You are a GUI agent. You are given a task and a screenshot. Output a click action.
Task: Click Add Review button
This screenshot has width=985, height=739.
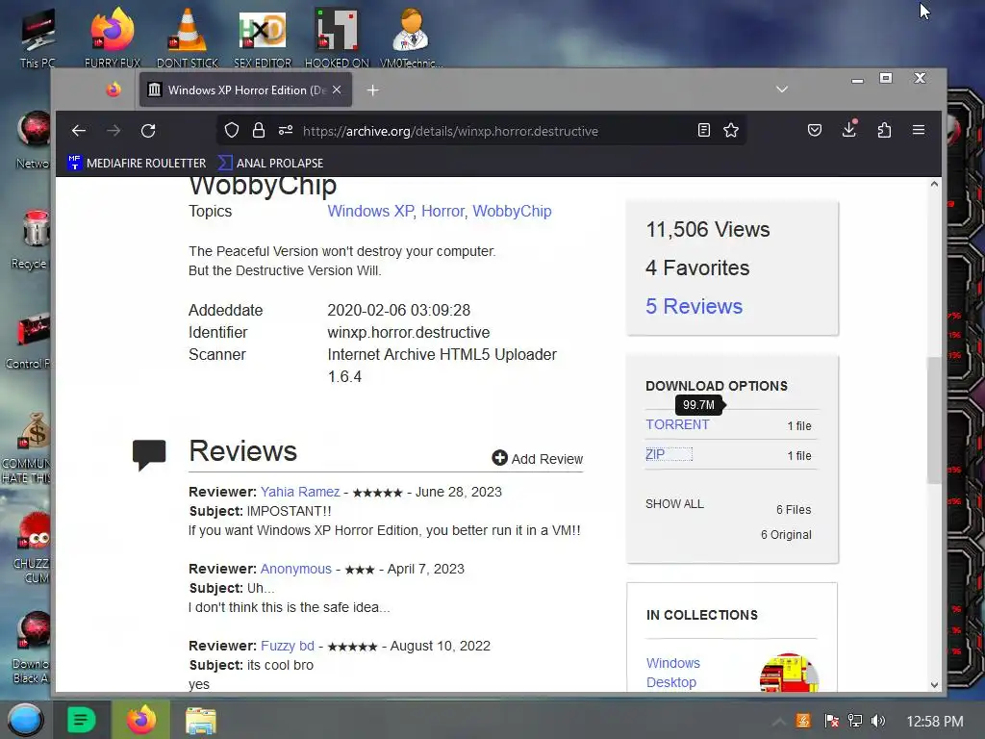537,459
